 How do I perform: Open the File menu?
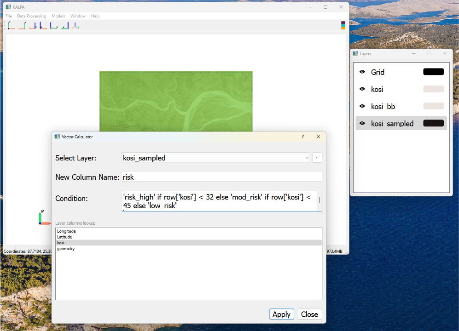(x=9, y=16)
